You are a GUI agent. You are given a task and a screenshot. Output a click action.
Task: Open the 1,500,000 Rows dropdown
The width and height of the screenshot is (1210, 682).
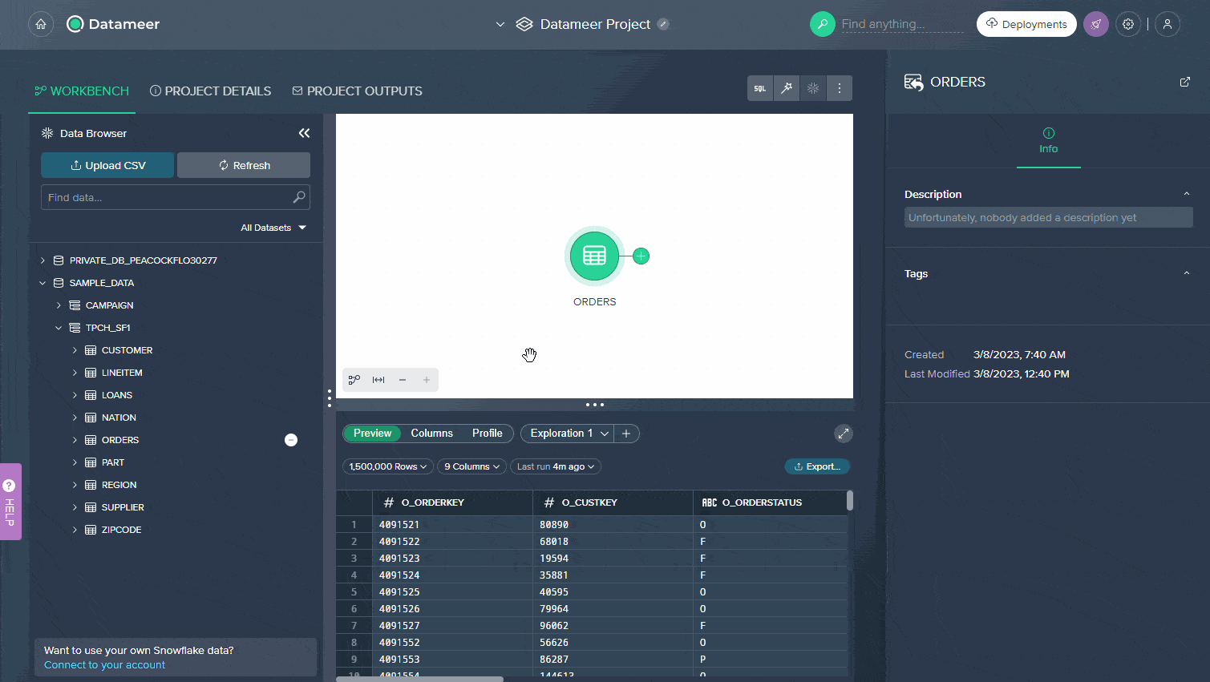pos(388,466)
